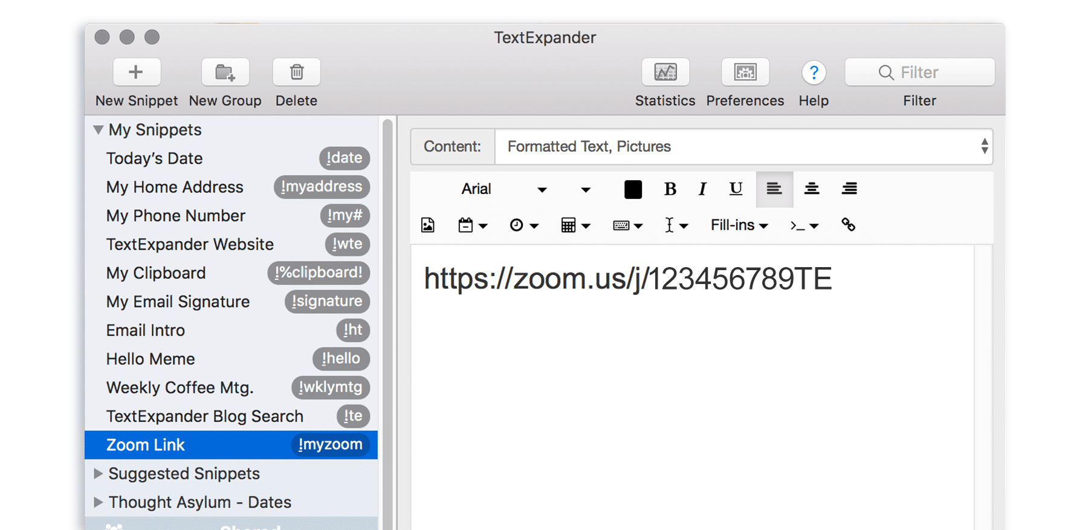This screenshot has height=530, width=1088.
Task: Open the script snippet insert menu
Action: tap(804, 225)
